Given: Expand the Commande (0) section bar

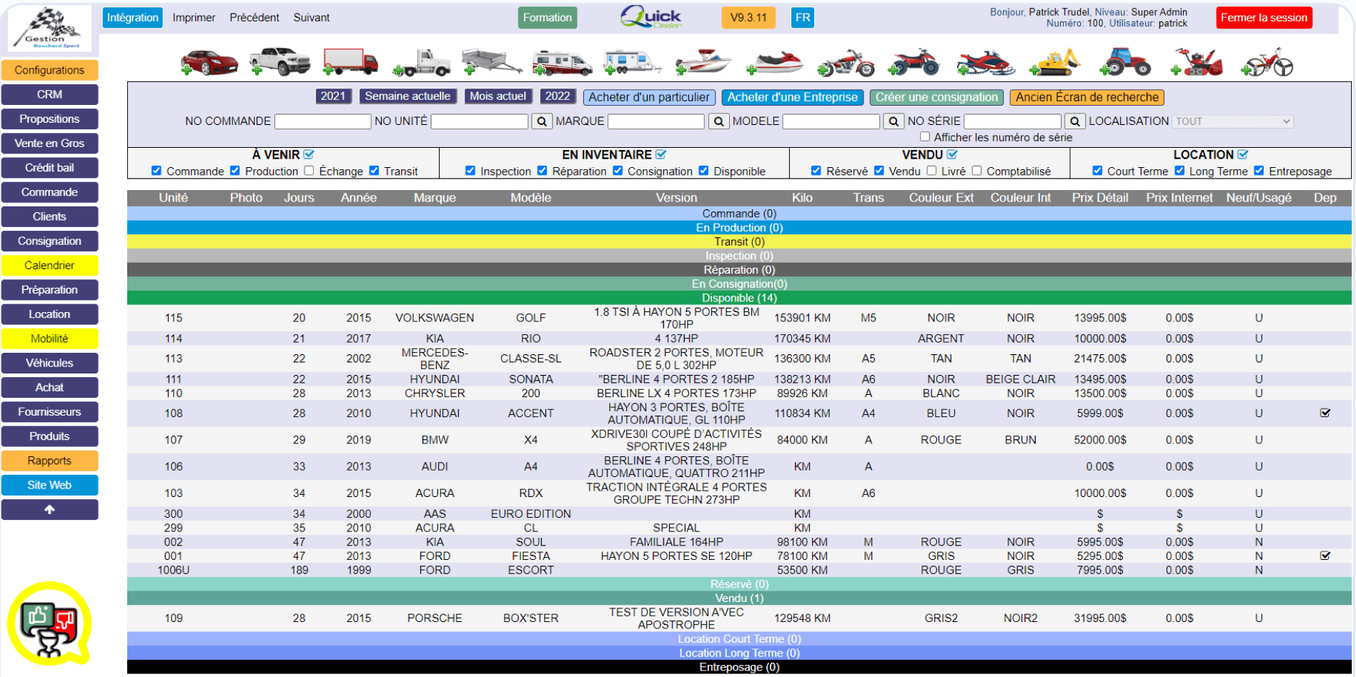Looking at the screenshot, I should click(739, 214).
